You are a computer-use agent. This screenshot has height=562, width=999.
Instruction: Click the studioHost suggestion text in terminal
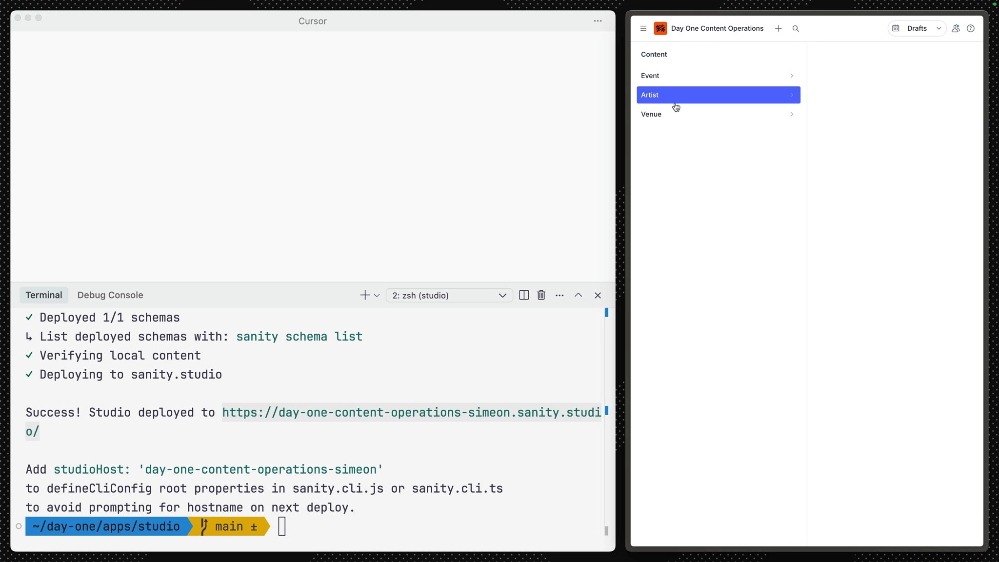tap(218, 469)
